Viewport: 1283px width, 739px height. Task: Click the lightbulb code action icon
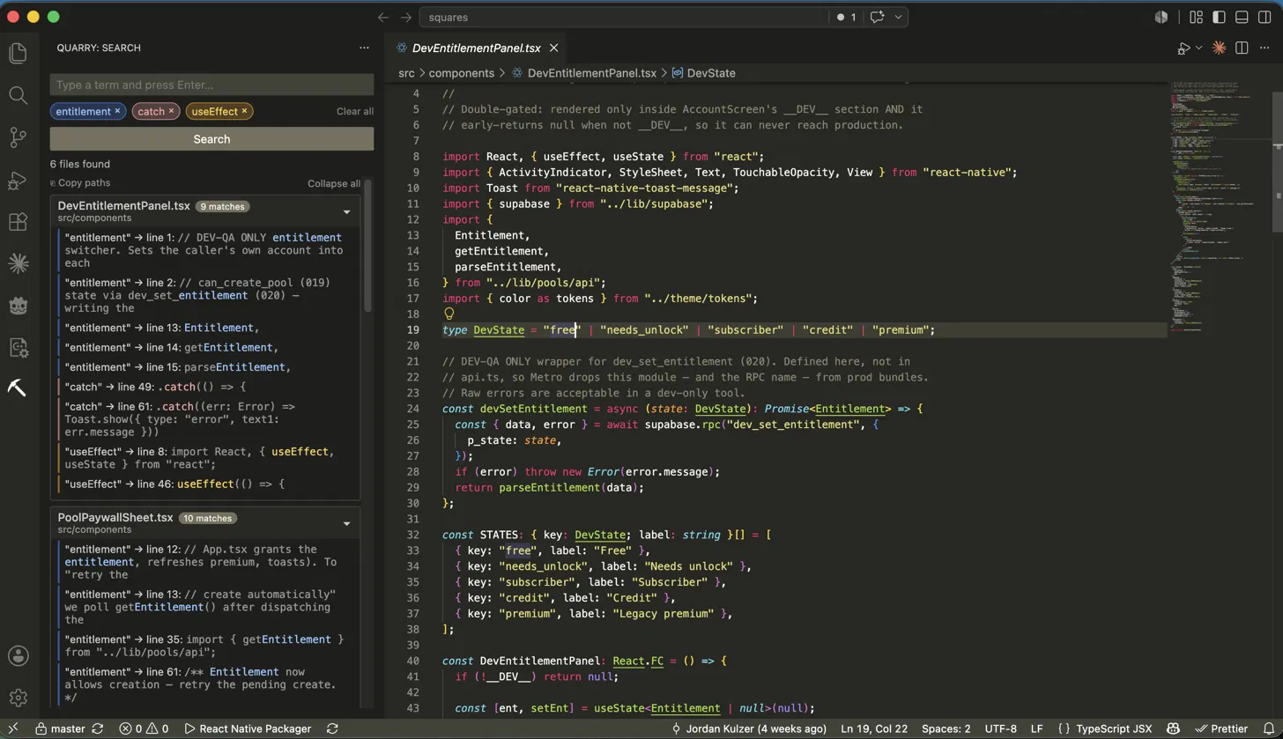(x=449, y=314)
